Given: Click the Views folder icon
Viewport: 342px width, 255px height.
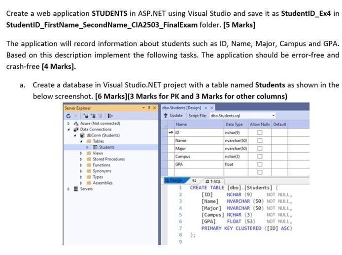Looking at the screenshot, I should (89, 153).
